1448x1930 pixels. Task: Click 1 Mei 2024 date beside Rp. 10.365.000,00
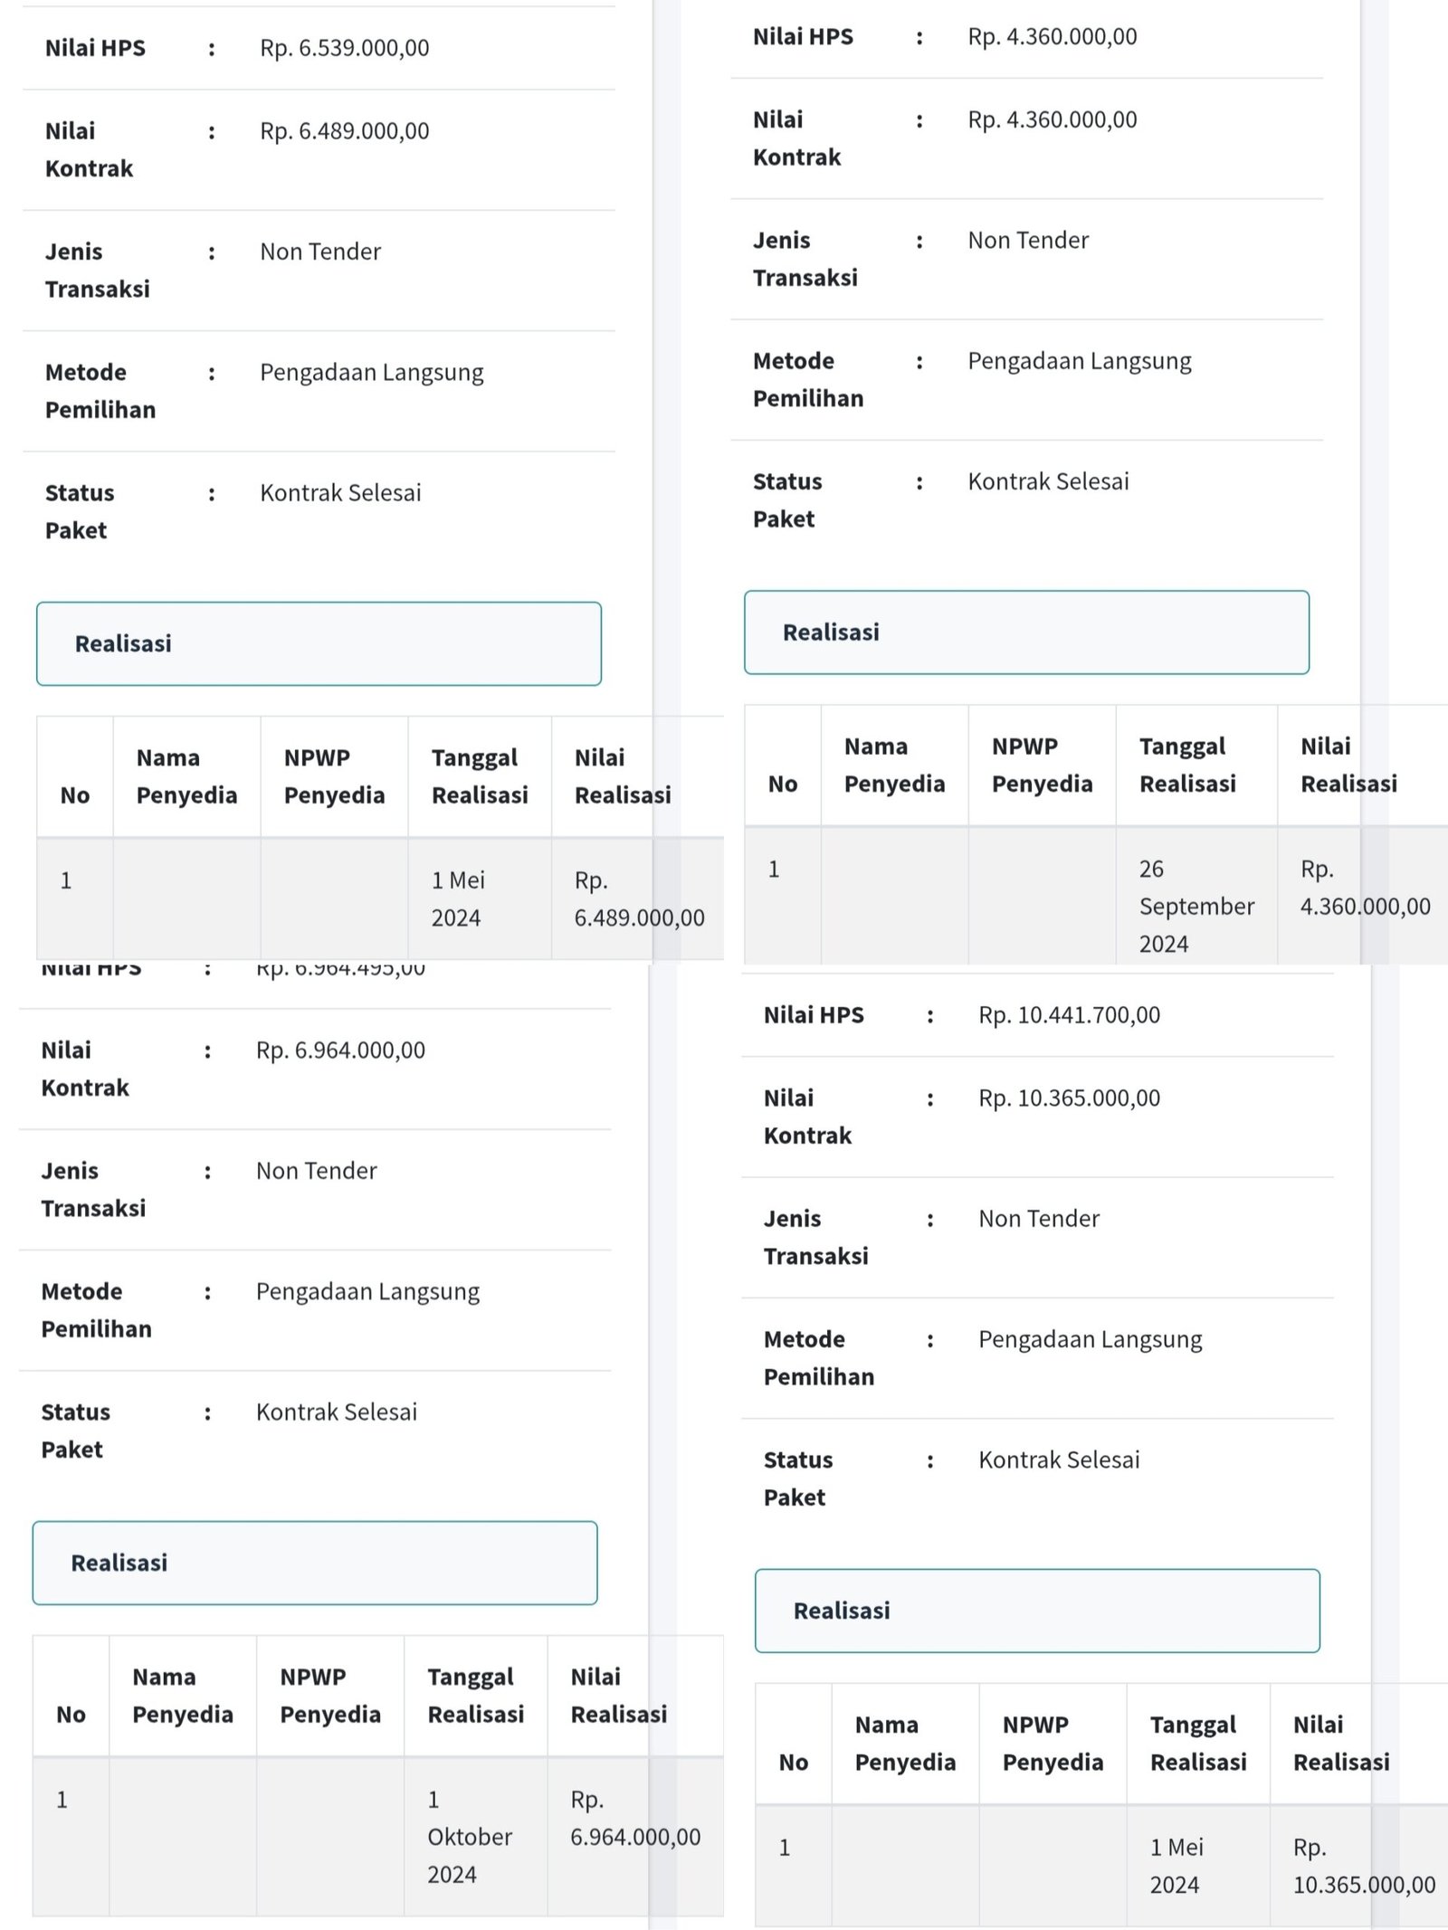coord(1176,1866)
